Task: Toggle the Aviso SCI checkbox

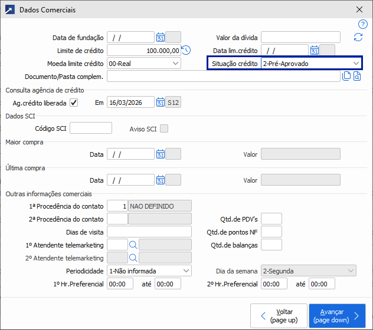Action: coord(164,128)
